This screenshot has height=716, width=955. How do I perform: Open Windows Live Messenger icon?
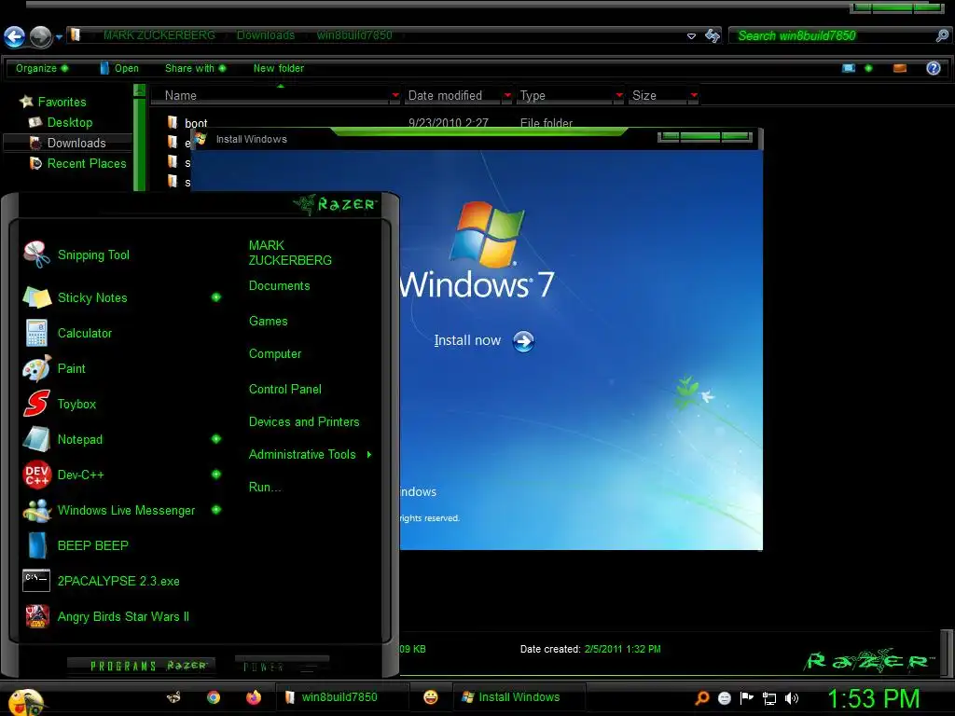(x=36, y=510)
